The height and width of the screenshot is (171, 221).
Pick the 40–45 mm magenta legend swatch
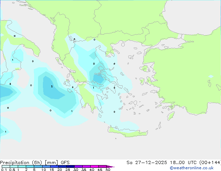[x=94, y=166]
